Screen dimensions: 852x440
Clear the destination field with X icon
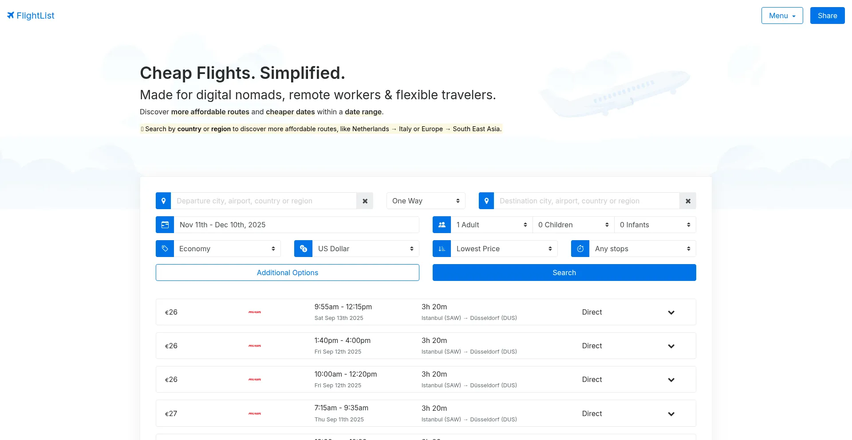(x=688, y=201)
